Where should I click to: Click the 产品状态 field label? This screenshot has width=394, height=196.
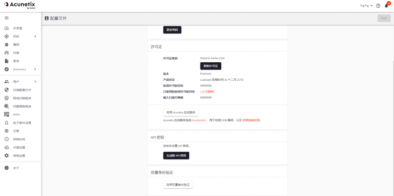pyautogui.click(x=169, y=80)
